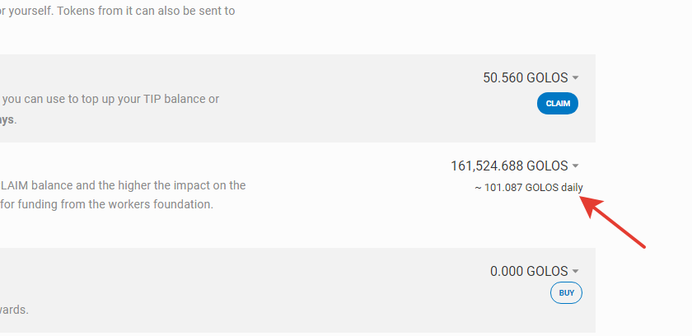Click the bold "ays." text

pyautogui.click(x=9, y=119)
